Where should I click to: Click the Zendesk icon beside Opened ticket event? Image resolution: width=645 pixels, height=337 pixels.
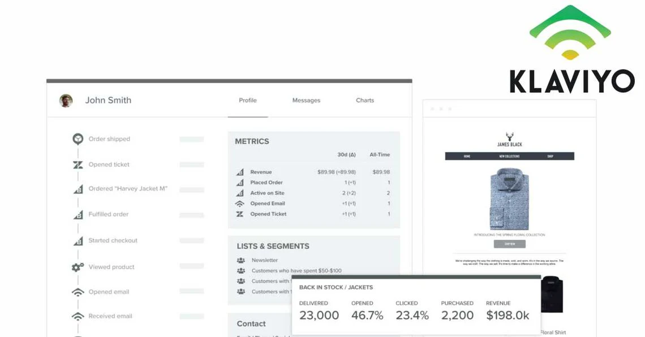click(78, 165)
